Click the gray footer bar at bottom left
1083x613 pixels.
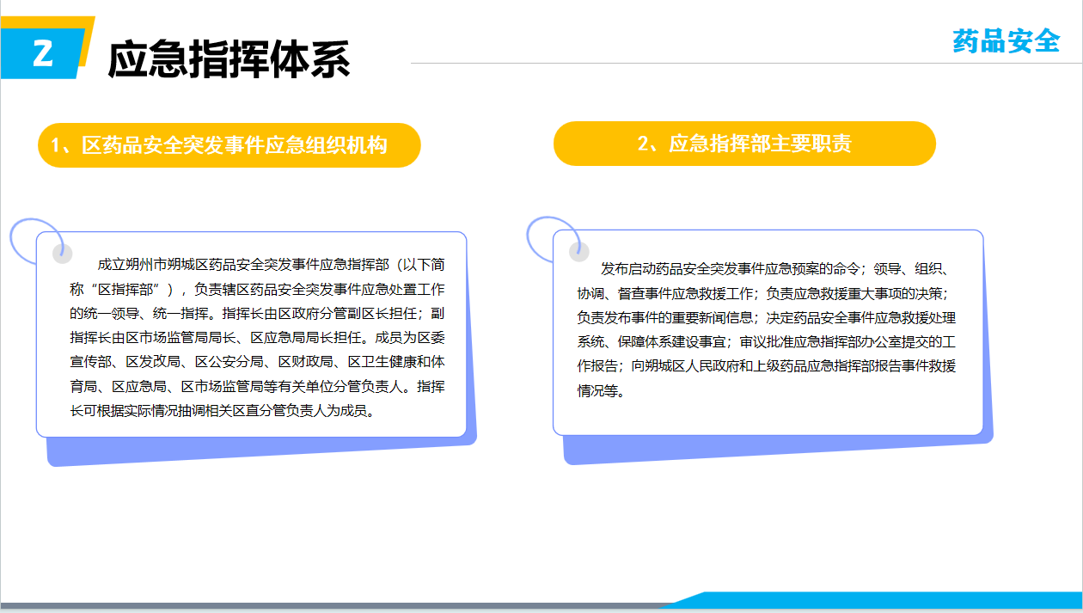(x=327, y=606)
